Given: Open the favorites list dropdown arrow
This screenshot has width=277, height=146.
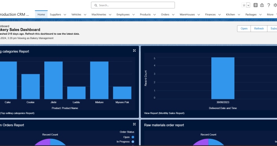Looking at the screenshot, I should [248, 5].
